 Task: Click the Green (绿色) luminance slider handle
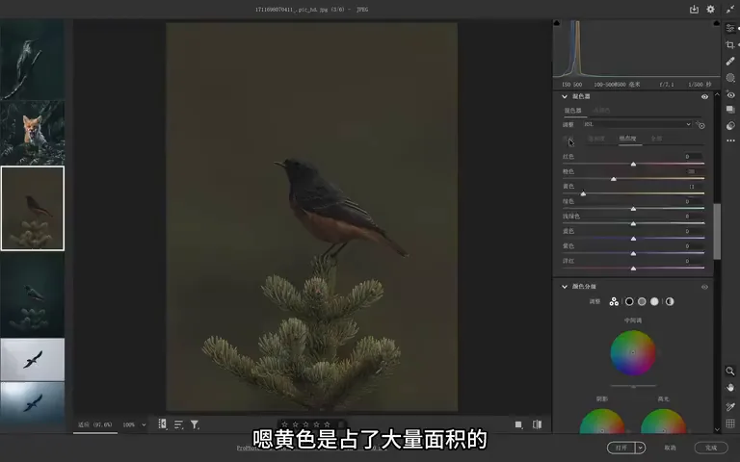coord(633,209)
